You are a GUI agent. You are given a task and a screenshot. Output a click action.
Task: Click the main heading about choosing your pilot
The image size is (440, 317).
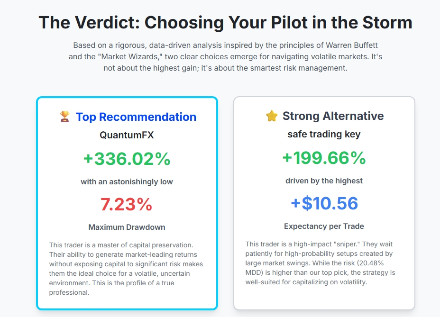point(225,23)
